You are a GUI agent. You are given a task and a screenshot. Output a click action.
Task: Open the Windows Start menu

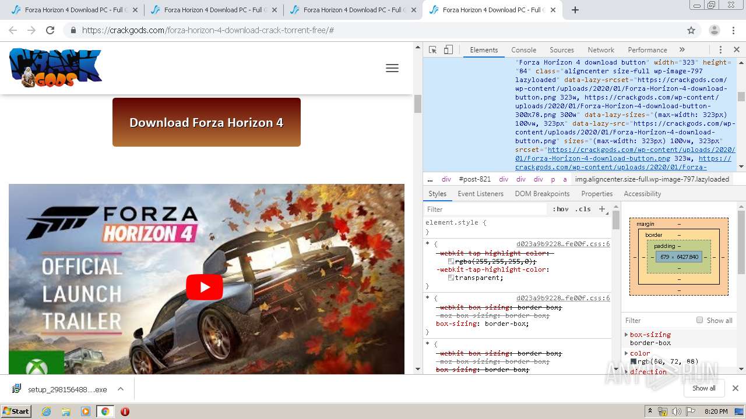point(16,411)
